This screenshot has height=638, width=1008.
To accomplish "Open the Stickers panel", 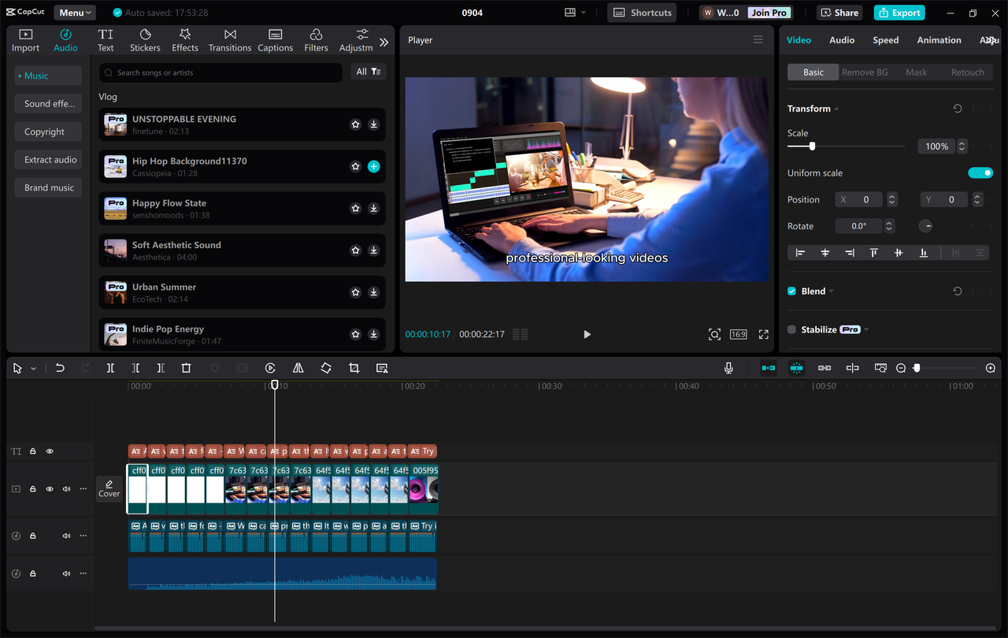I will pyautogui.click(x=145, y=39).
